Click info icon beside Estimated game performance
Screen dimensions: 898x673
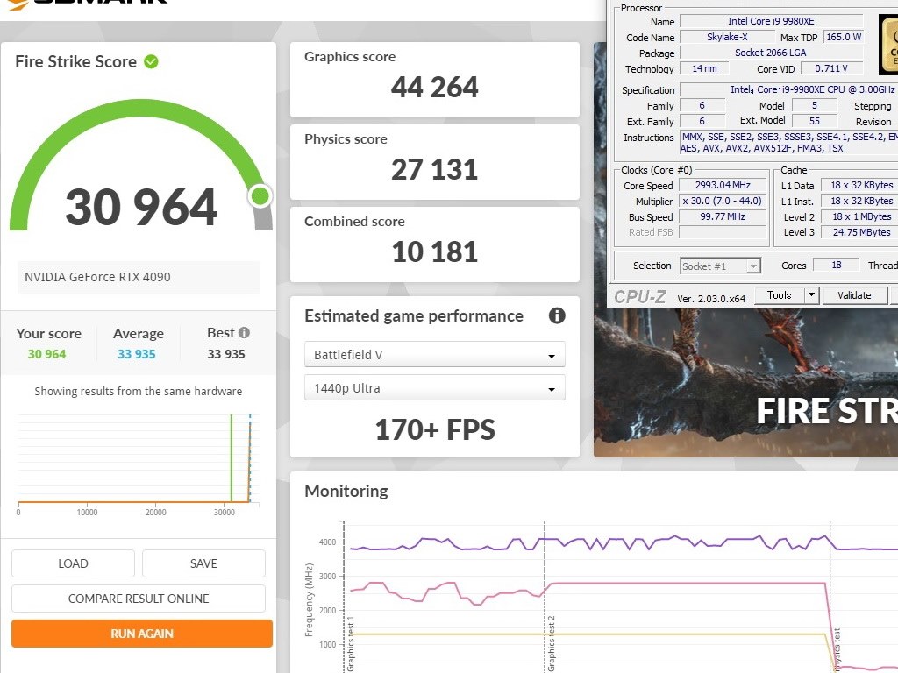tap(556, 316)
